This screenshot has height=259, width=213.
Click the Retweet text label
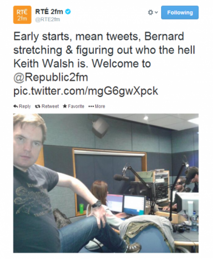click(x=50, y=106)
